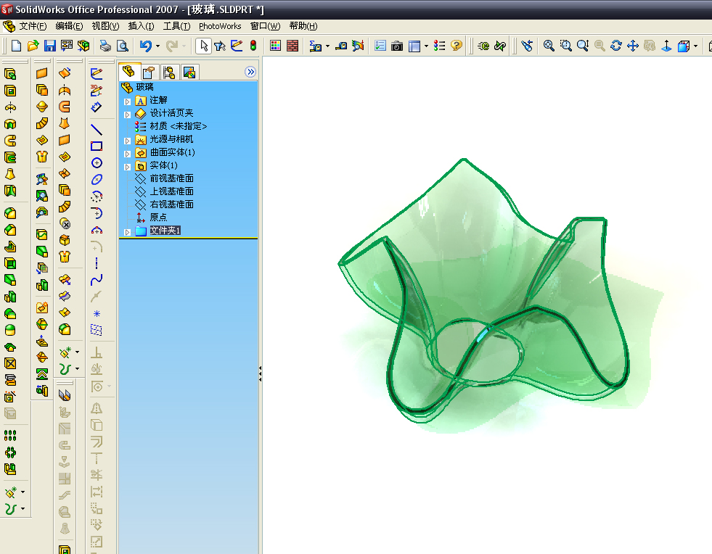Select the Rectangle sketch tool
The image size is (712, 554).
97,146
